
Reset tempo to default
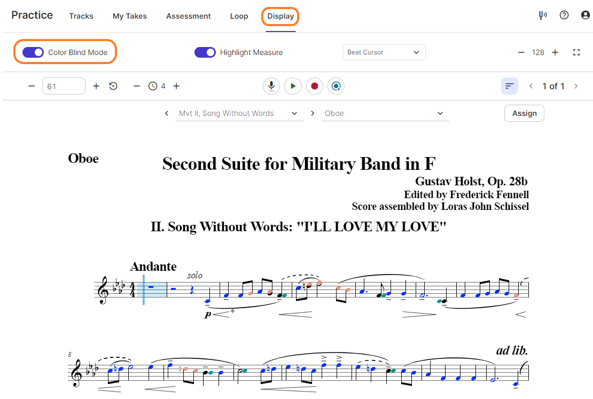point(113,86)
